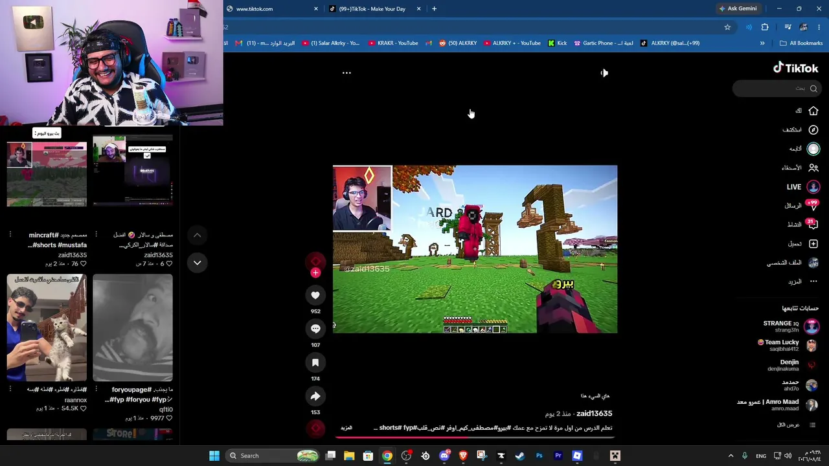Open the cat video thumbnail by raannox
Viewport: 829px width, 466px height.
(x=47, y=328)
